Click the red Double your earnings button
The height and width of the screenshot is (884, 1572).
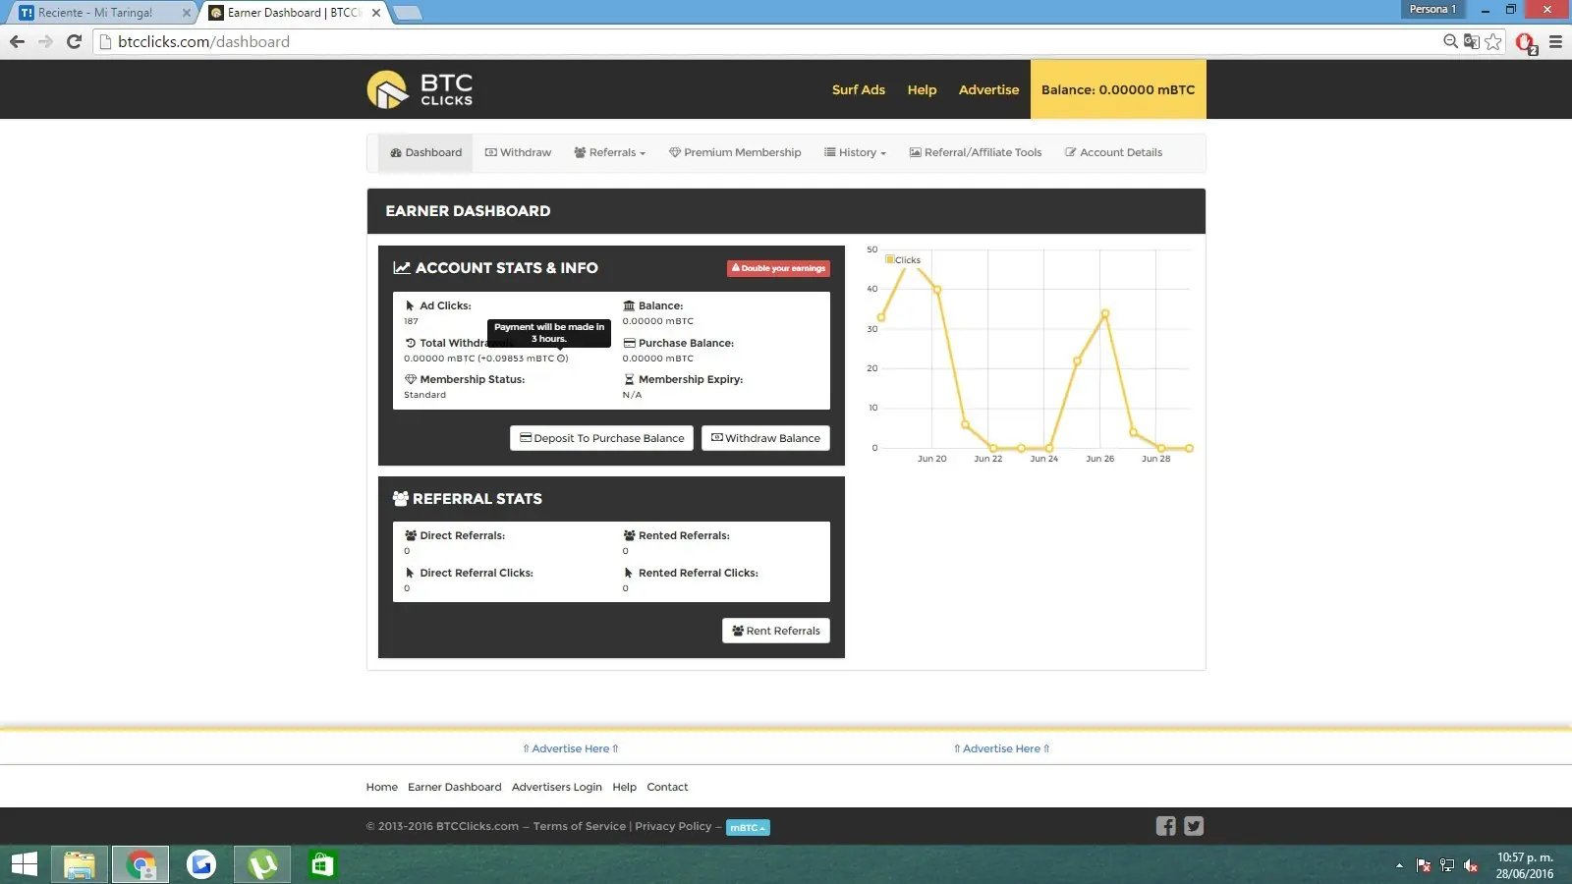point(778,268)
